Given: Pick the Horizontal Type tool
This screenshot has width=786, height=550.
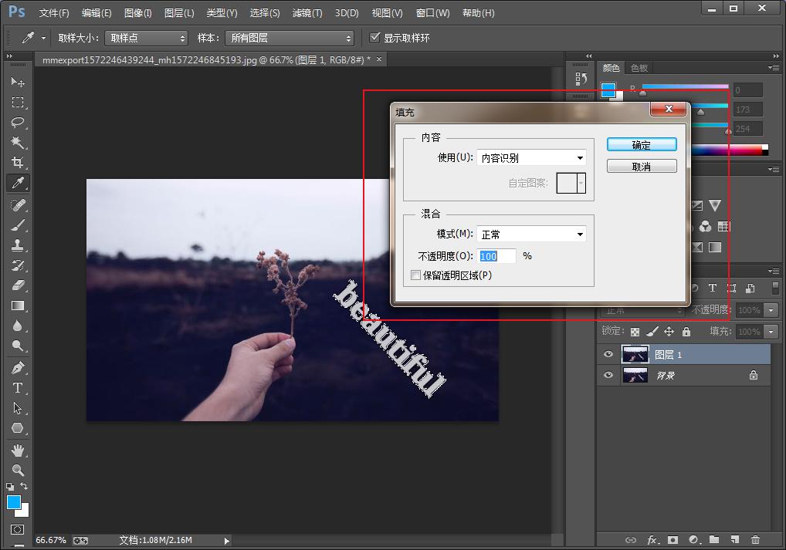Looking at the screenshot, I should coord(18,388).
